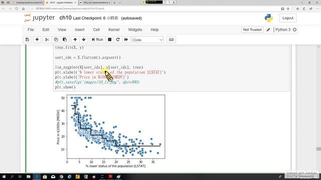Open the Mail app from the taskbar

pyautogui.click(x=53, y=176)
